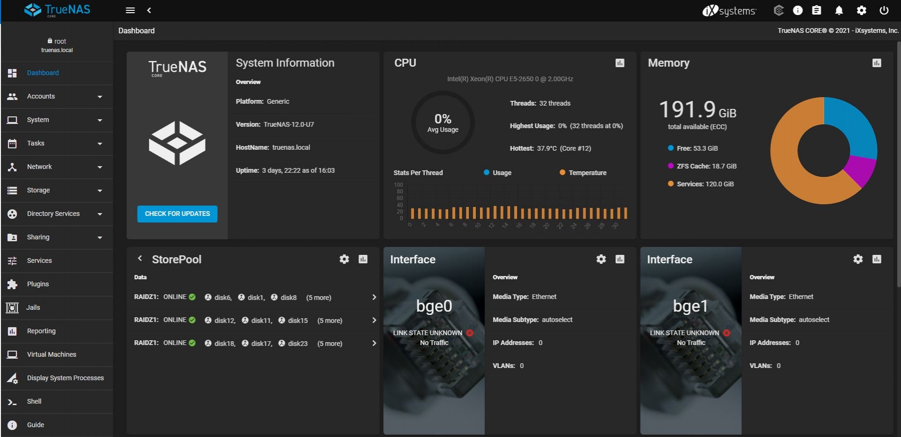Collapse sidebar using the left chevron icon
The image size is (901, 437).
click(x=149, y=10)
